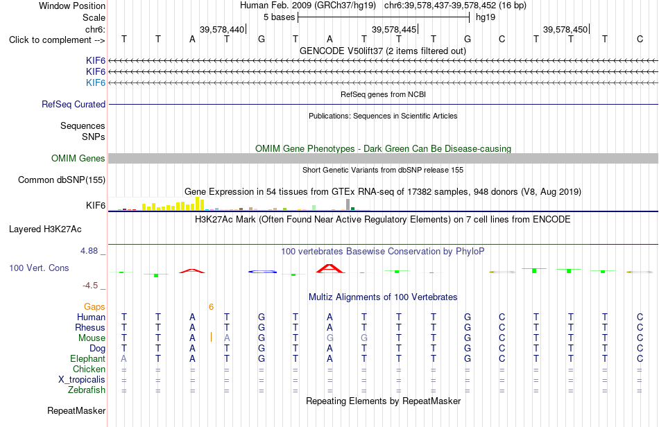Click position label 39,578,445
Image resolution: width=659 pixels, height=427 pixels.
click(394, 29)
